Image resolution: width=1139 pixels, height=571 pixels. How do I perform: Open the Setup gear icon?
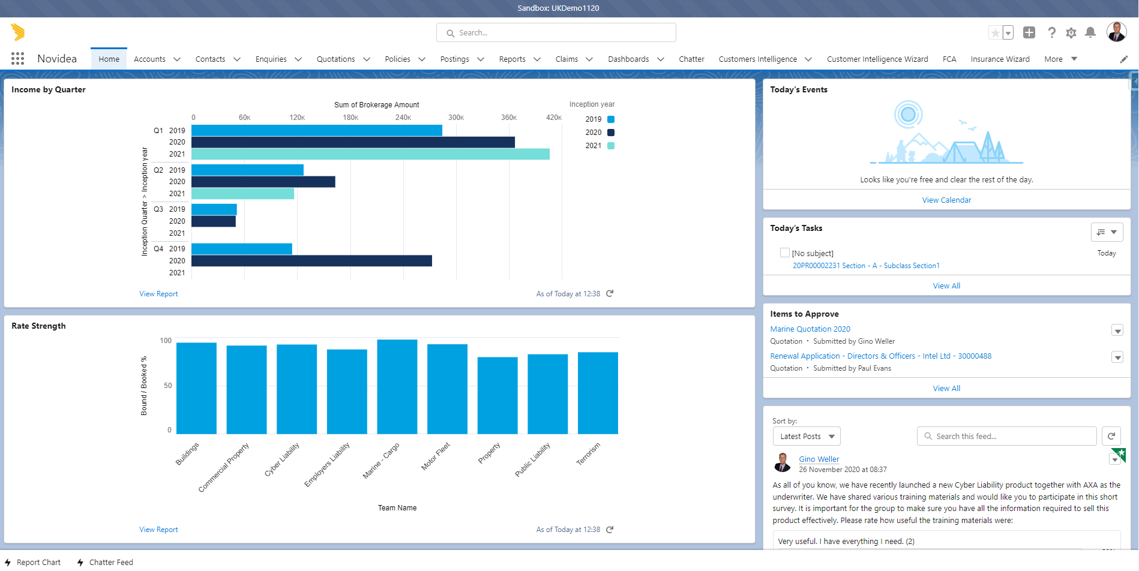(1071, 33)
